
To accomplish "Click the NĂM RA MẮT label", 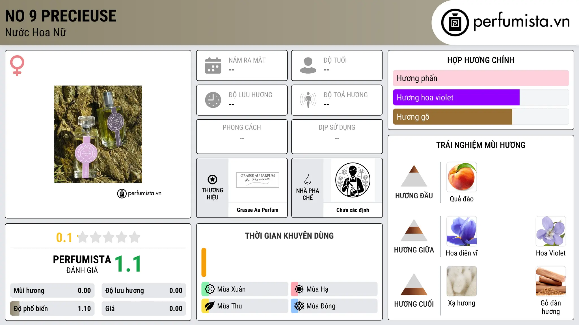I will (247, 60).
